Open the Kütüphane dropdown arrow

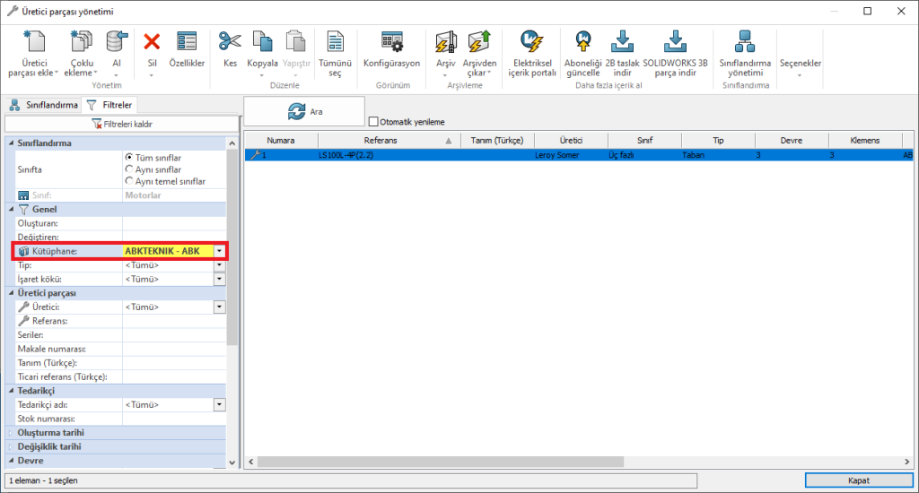tap(220, 252)
